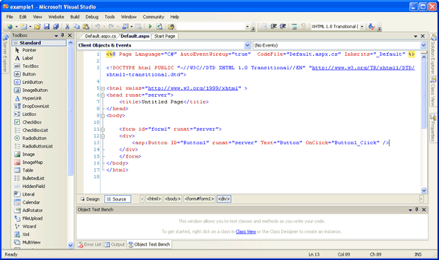The height and width of the screenshot is (260, 439).
Task: Click the comment out lines icon
Action: click(294, 27)
